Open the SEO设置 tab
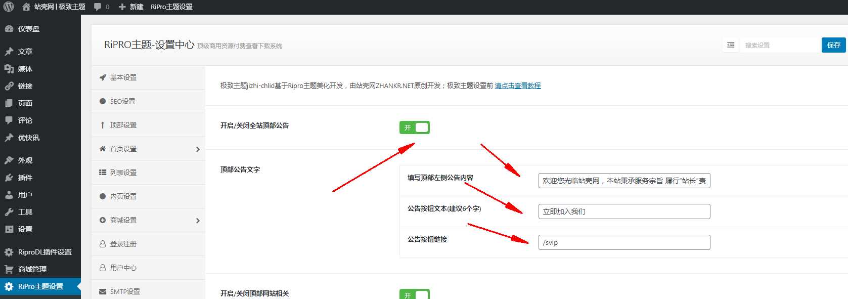848x299 pixels. click(148, 101)
